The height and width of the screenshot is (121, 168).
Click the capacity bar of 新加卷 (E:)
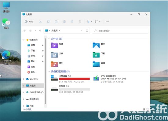(75, 89)
